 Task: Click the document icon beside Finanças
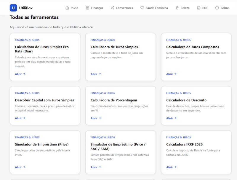point(87,8)
